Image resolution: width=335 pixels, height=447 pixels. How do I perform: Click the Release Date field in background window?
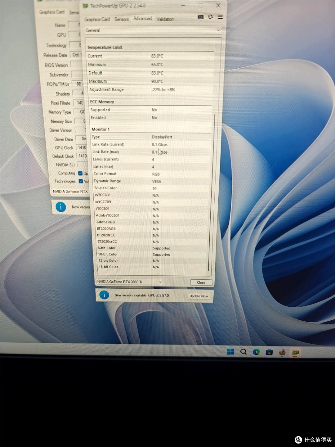tap(76, 55)
